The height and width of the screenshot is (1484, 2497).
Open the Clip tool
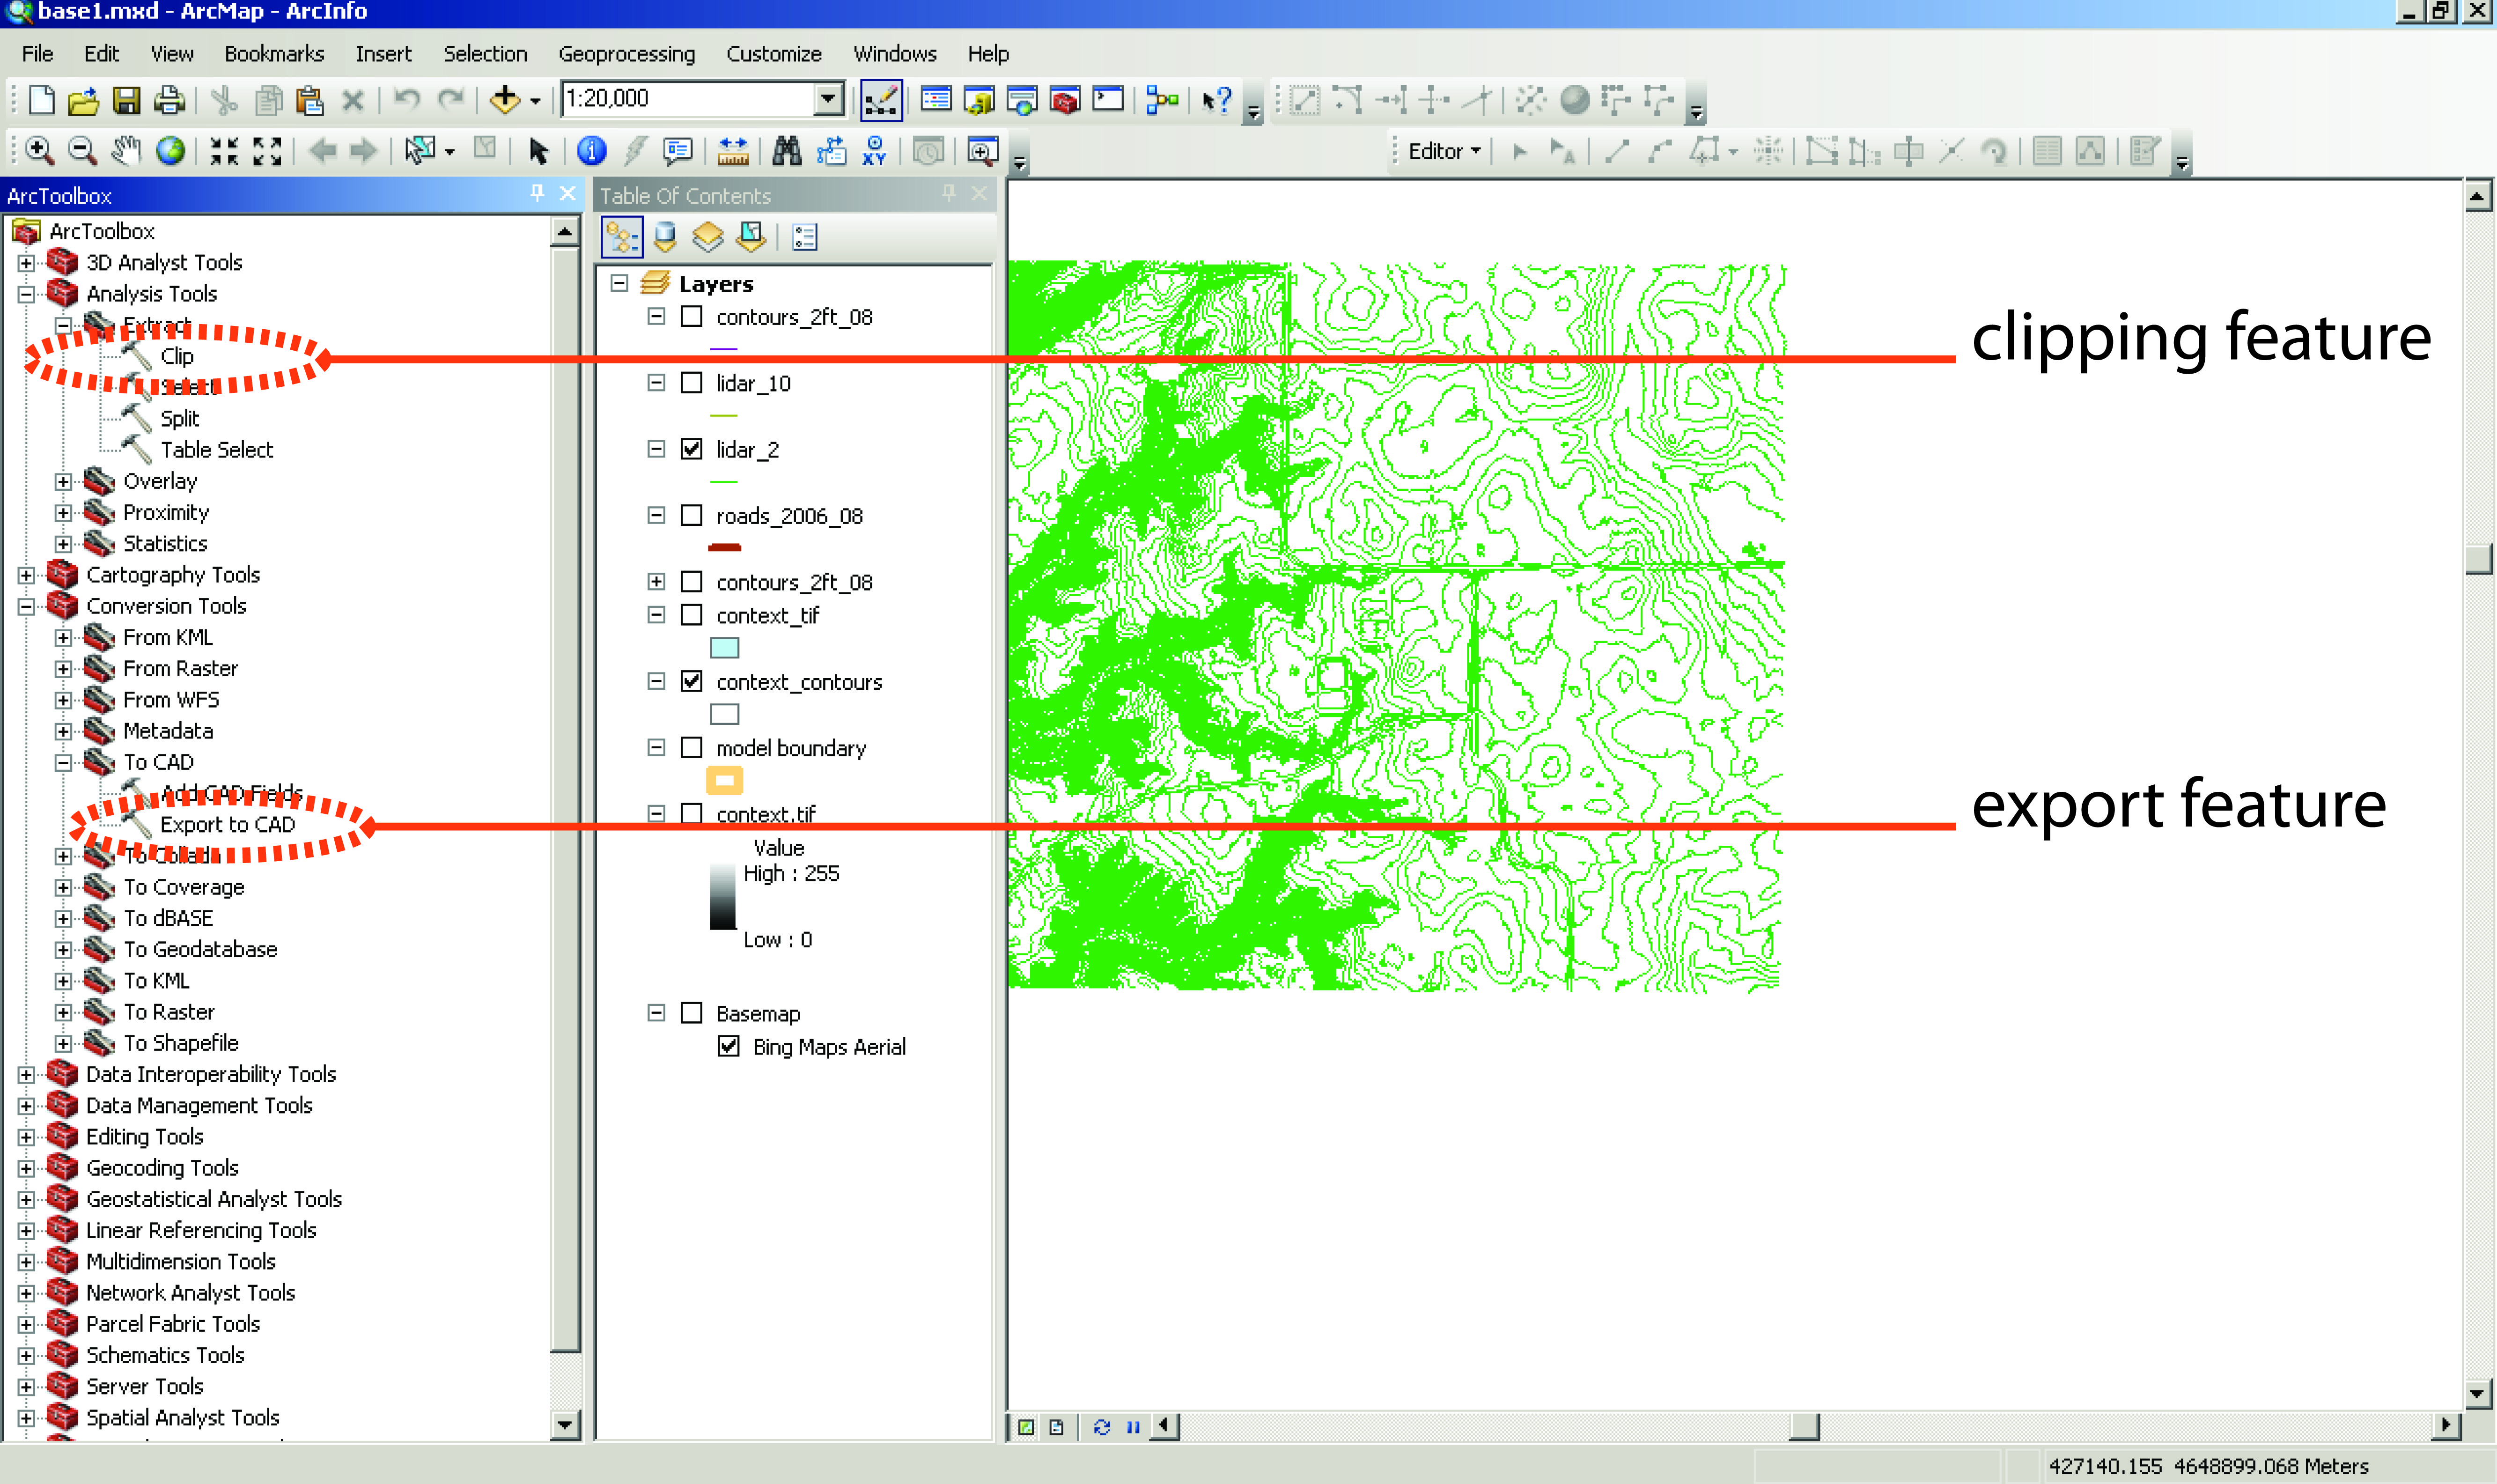(x=176, y=357)
